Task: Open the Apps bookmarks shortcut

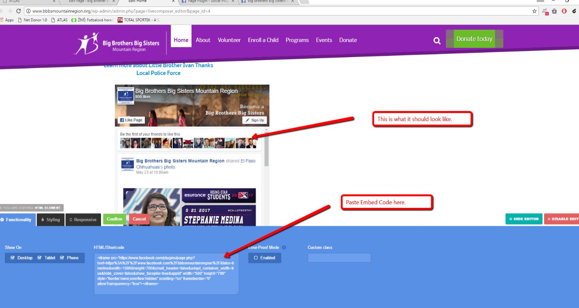Action: tap(7, 20)
